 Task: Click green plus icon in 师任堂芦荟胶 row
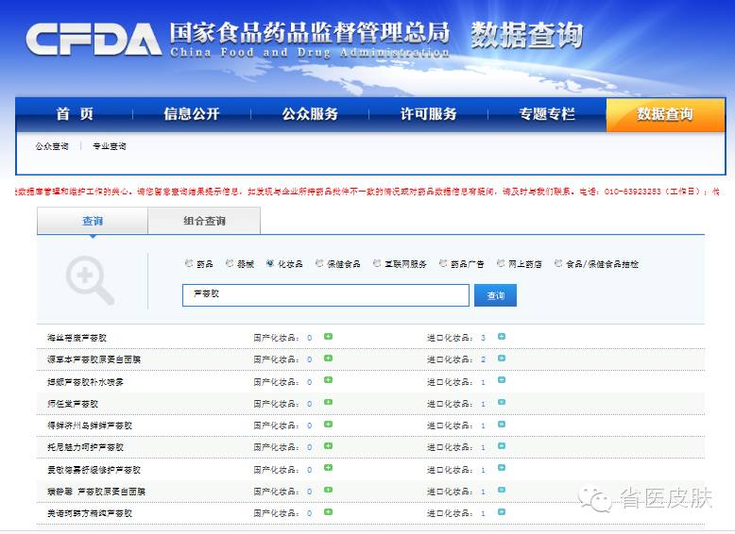tap(328, 402)
